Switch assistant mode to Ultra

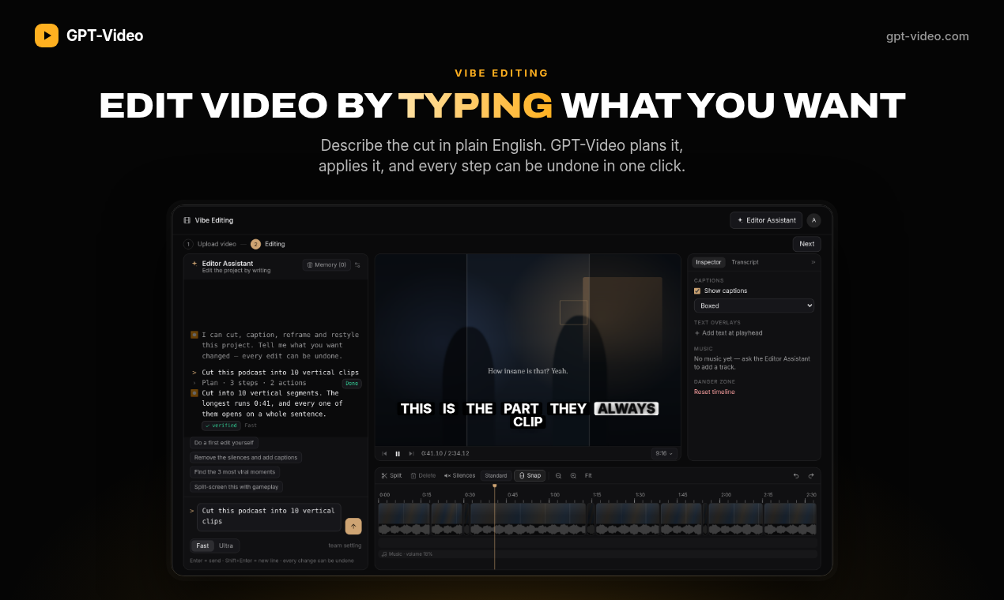(226, 546)
